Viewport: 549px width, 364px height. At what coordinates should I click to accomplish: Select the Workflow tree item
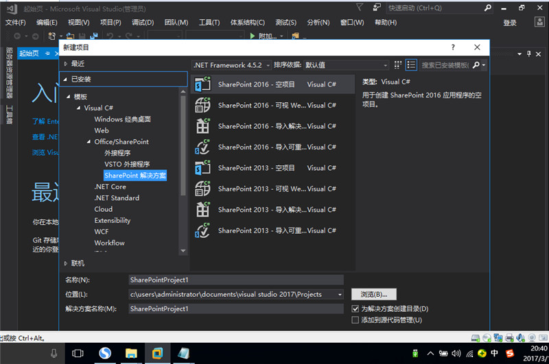pyautogui.click(x=109, y=243)
